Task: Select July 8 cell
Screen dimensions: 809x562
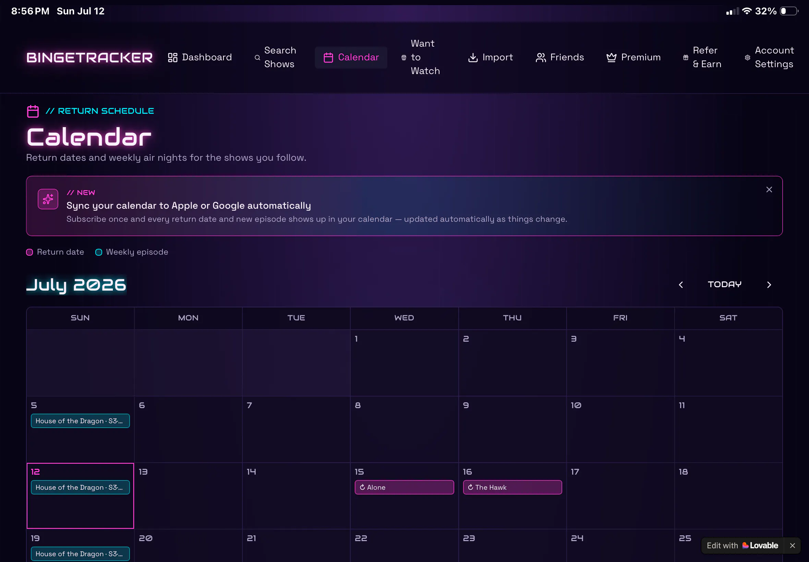Action: pos(404,429)
